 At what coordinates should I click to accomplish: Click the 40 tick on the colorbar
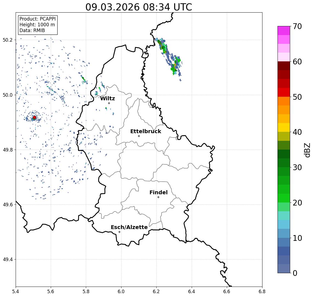(297, 132)
